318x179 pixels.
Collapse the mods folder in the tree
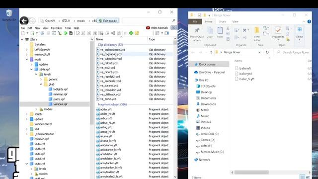click(x=26, y=59)
